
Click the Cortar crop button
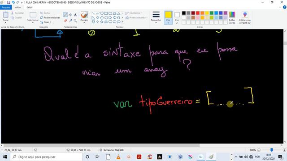[x=45, y=13]
